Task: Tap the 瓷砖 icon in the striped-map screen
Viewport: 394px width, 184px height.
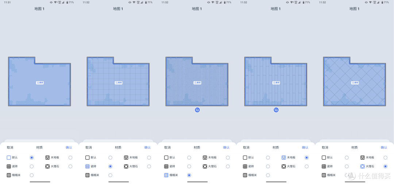Action: (166, 167)
